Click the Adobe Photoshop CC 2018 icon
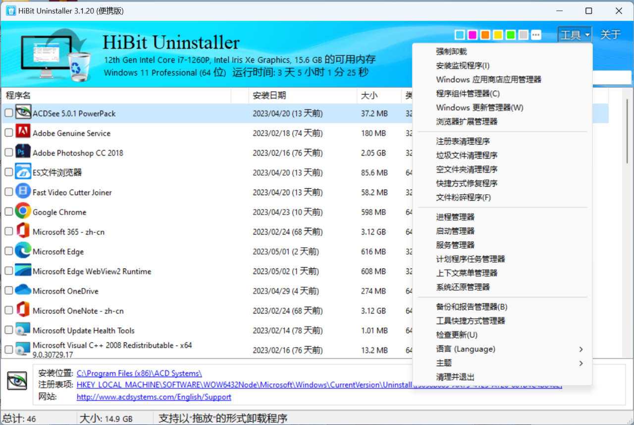634x425 pixels. click(23, 153)
